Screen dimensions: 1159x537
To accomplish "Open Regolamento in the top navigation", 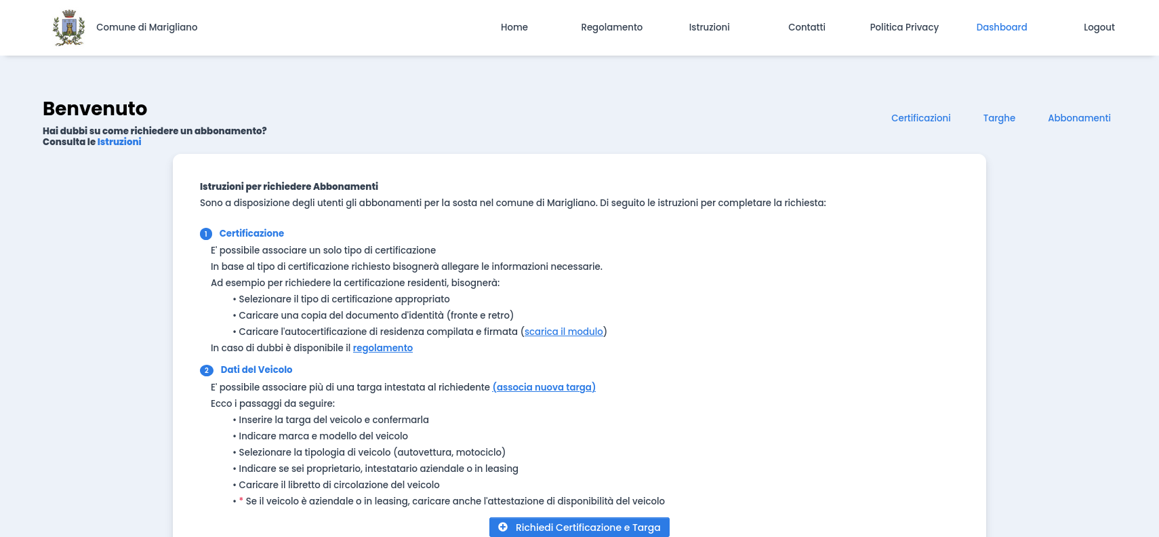I will click(x=612, y=27).
